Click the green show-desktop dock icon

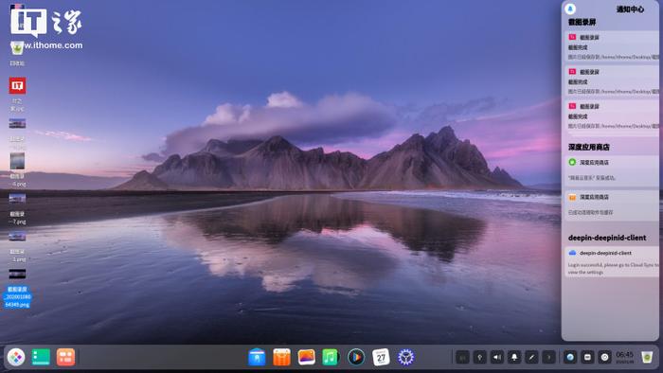[41, 357]
